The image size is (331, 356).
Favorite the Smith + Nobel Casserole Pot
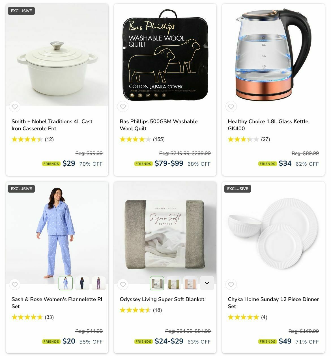click(x=15, y=107)
